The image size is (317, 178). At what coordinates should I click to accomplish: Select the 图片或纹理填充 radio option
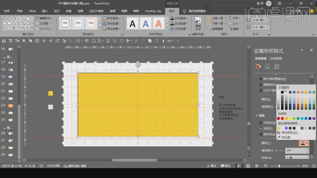[261, 79]
